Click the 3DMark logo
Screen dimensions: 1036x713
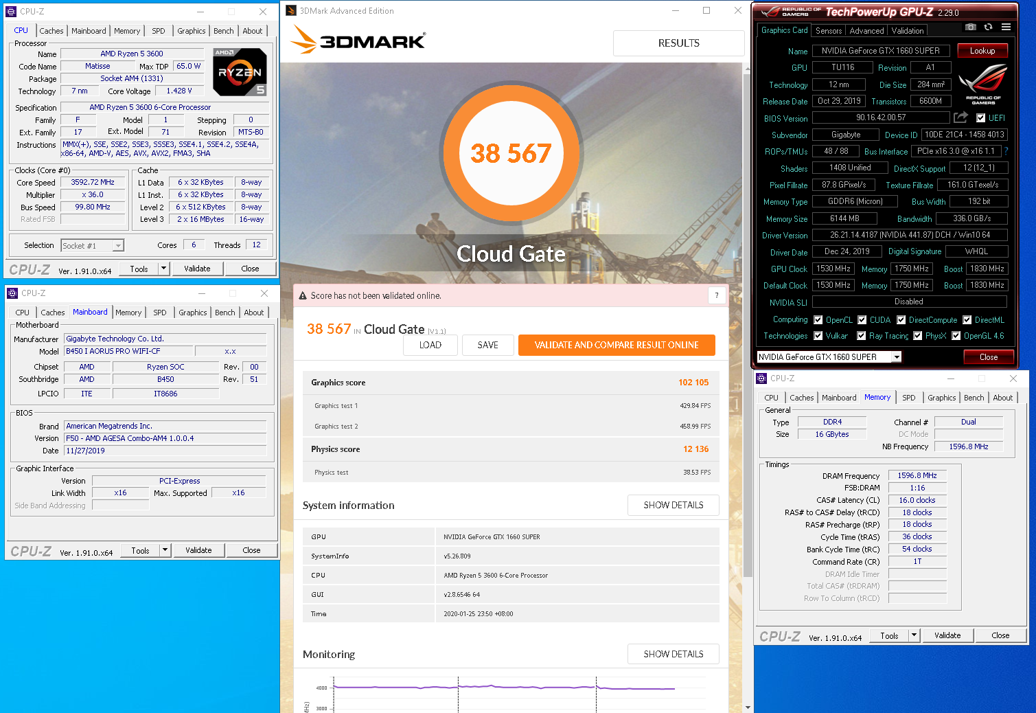pyautogui.click(x=358, y=41)
